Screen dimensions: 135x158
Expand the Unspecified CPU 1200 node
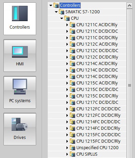coord(67,148)
